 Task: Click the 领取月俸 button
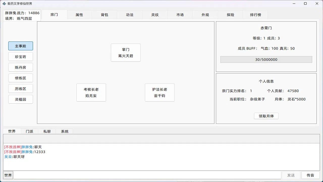266,116
